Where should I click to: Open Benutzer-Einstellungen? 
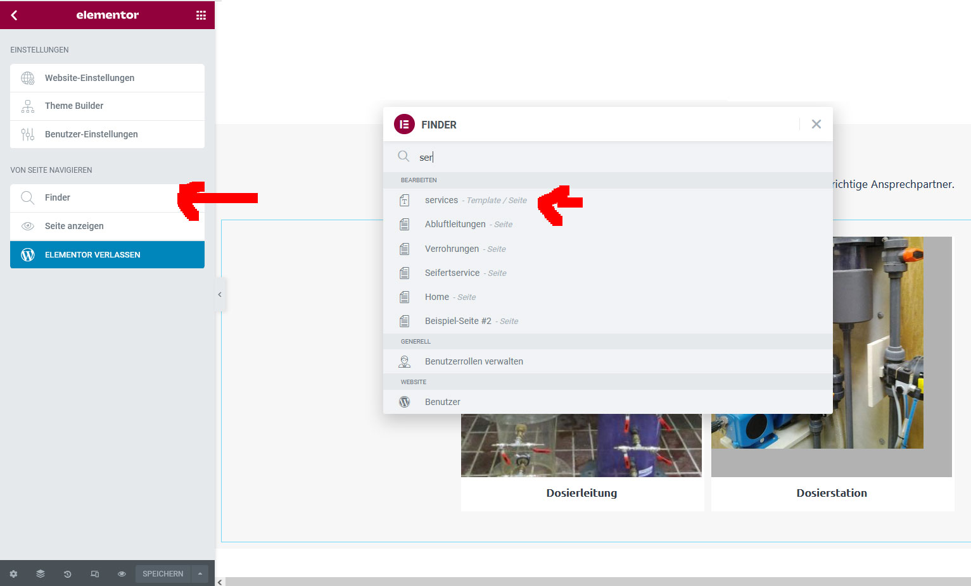107,134
